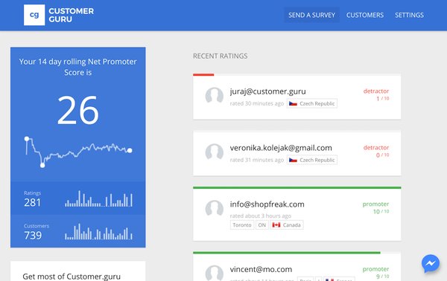Click 'rated 31 minutes ago' text

(257, 160)
